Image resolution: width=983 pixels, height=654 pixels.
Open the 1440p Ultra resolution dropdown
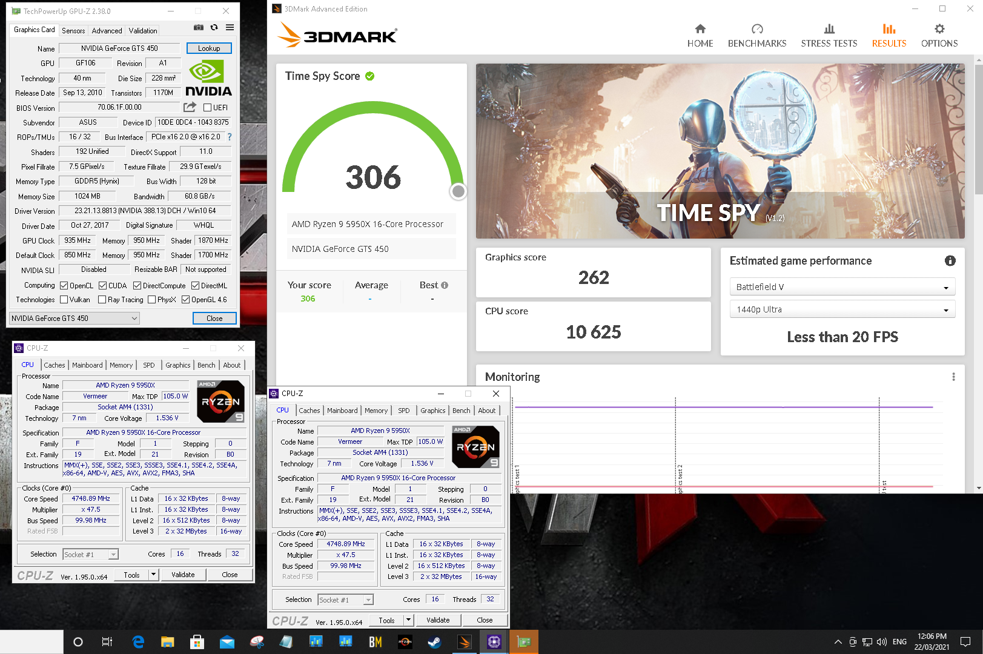pos(842,309)
